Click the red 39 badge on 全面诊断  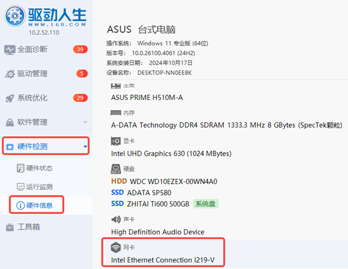[80, 49]
